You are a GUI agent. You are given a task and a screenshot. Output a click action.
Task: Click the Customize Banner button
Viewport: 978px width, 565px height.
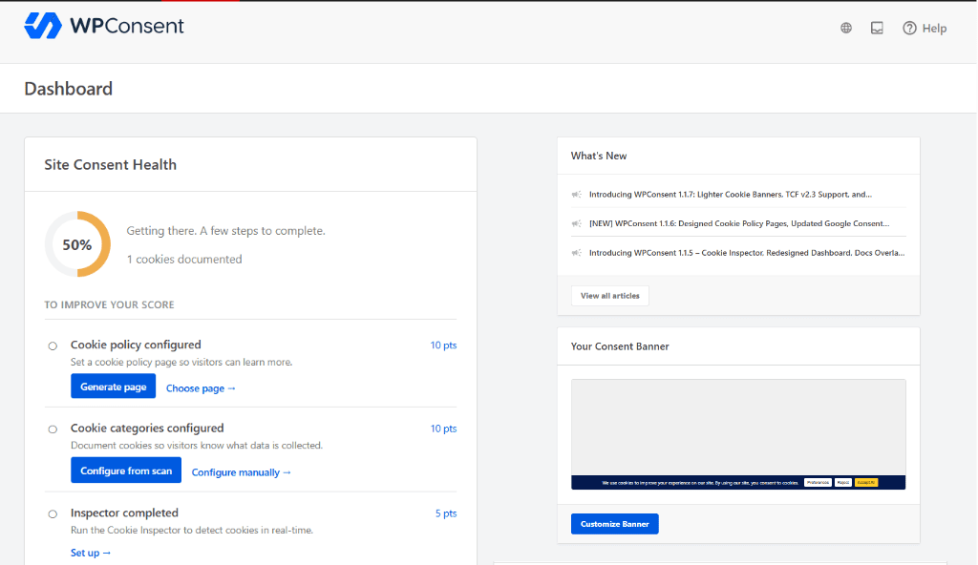[614, 524]
